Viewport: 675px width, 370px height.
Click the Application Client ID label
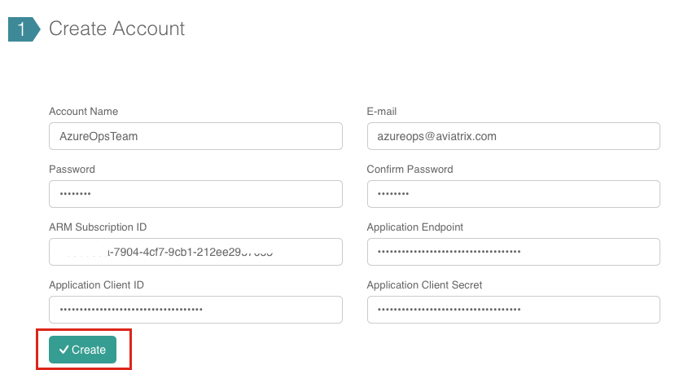(97, 285)
